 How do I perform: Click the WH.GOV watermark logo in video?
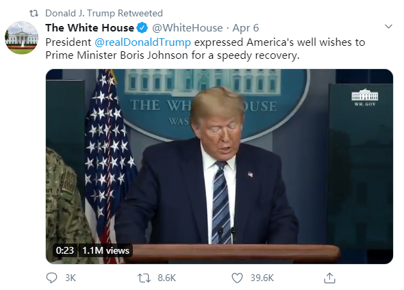tap(365, 97)
